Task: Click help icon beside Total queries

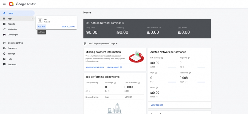Action: (x=97, y=83)
